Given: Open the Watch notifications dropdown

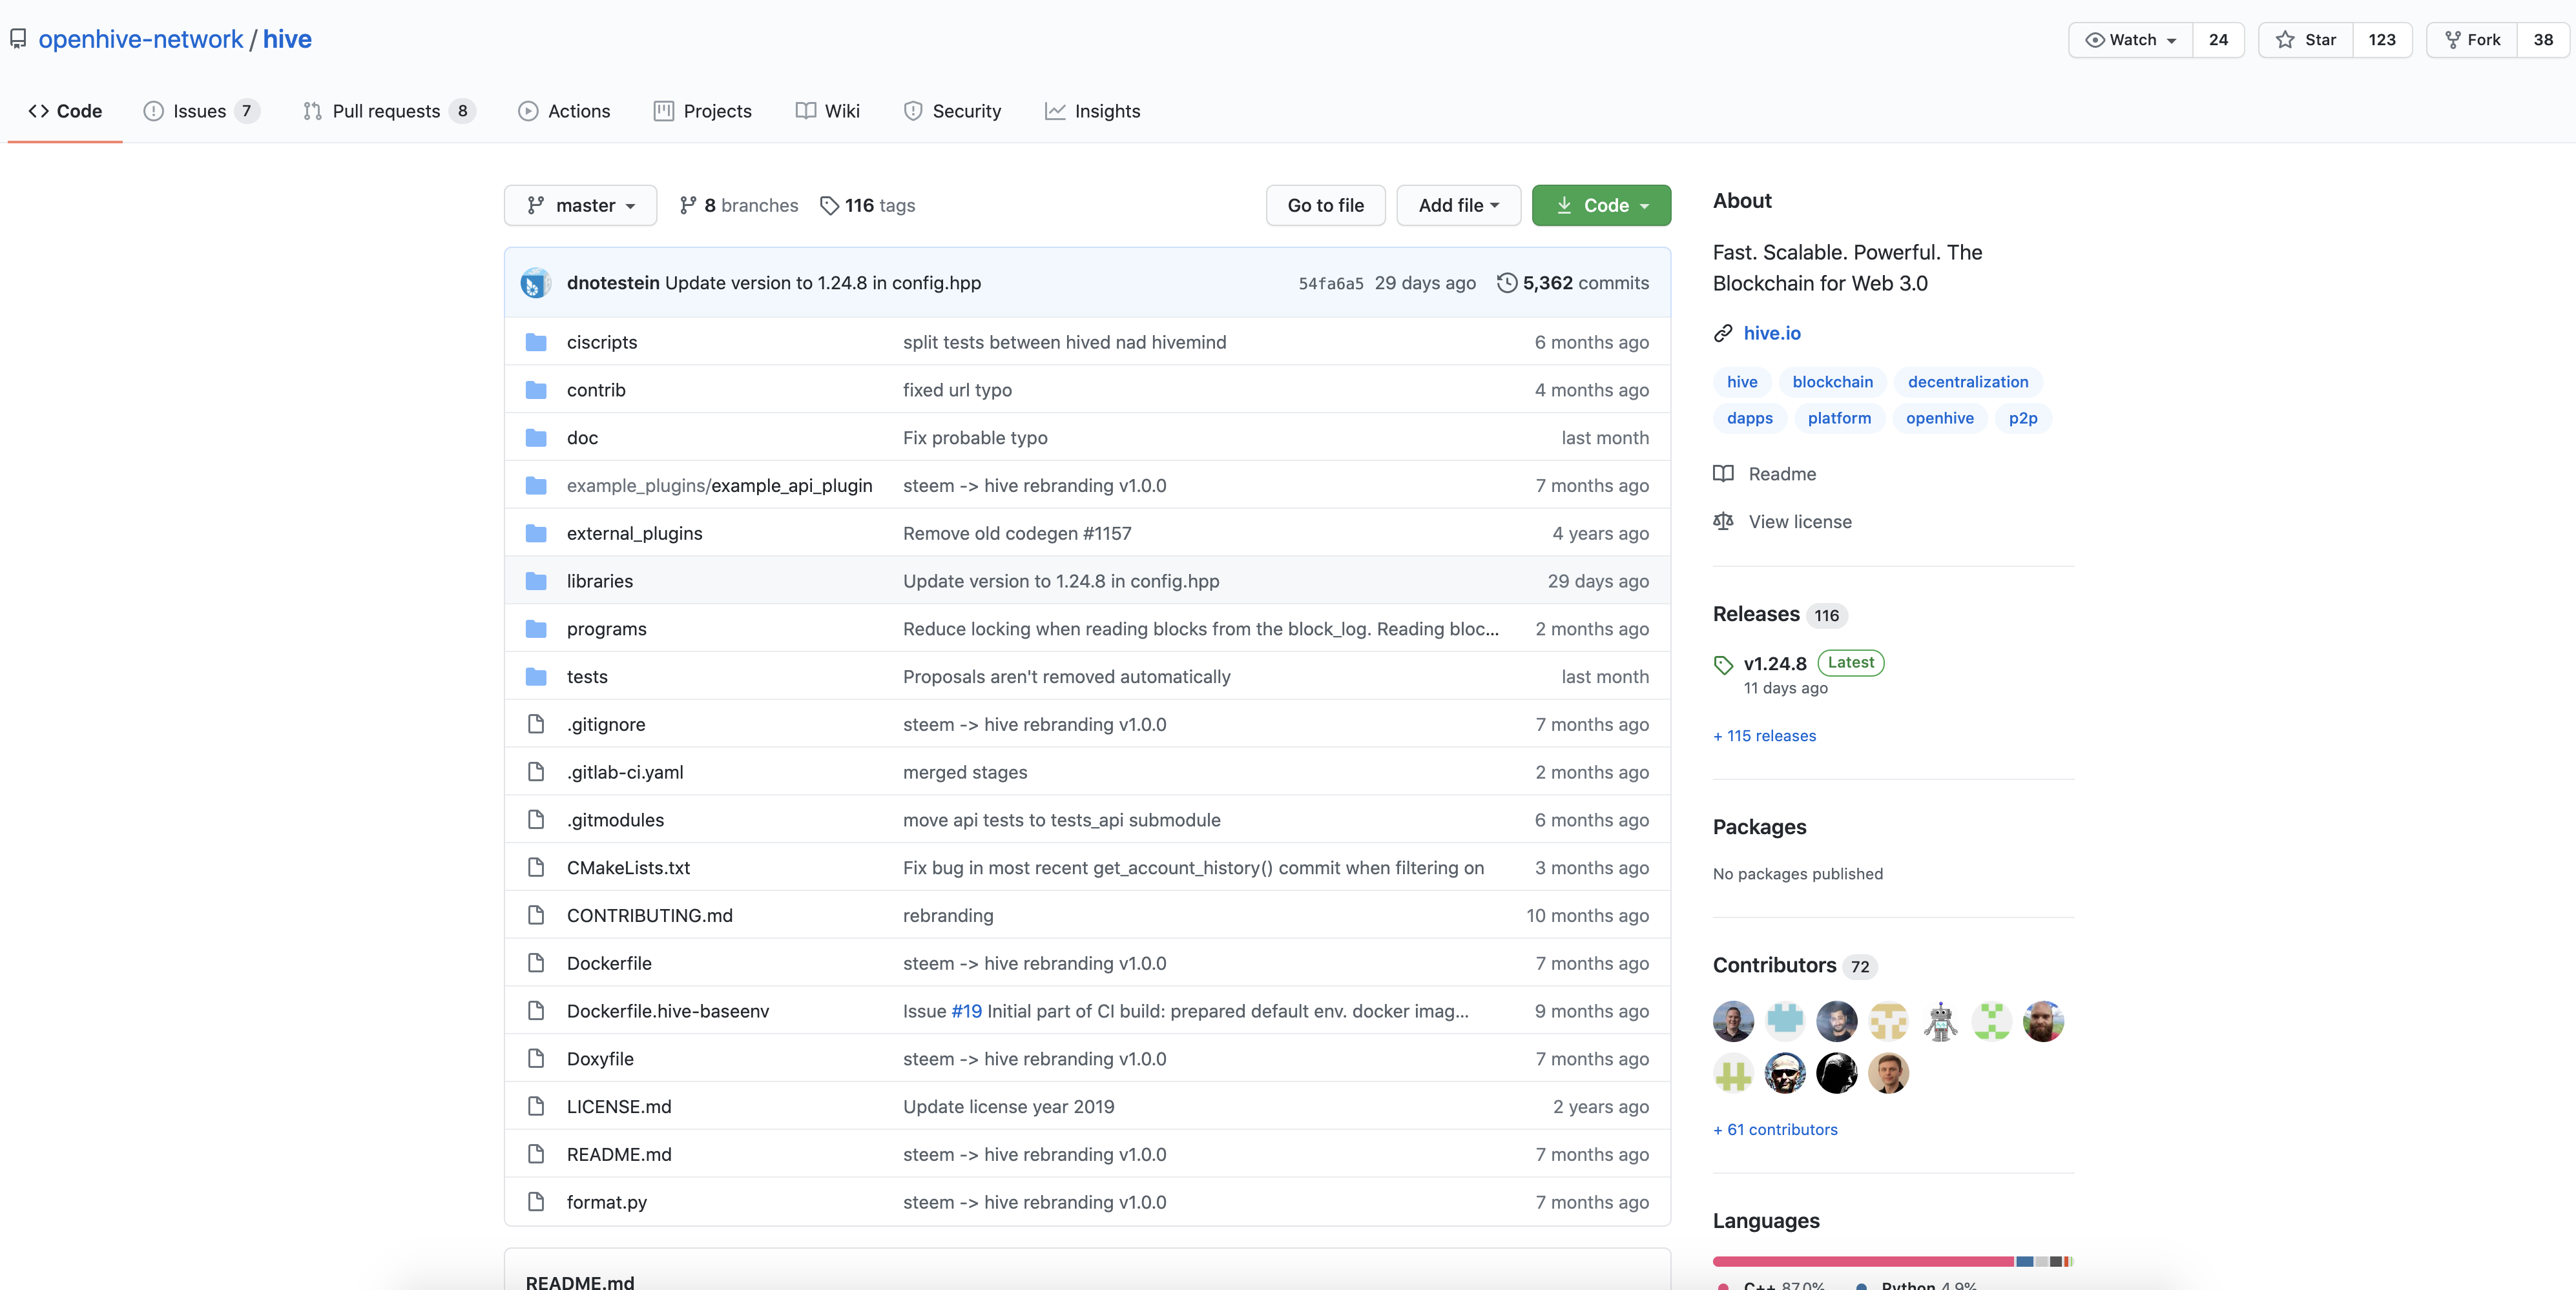Looking at the screenshot, I should [2131, 40].
